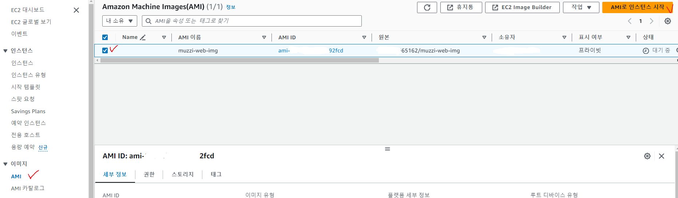This screenshot has height=198, width=678.
Task: Open the ami- ID link
Action: pyautogui.click(x=311, y=51)
